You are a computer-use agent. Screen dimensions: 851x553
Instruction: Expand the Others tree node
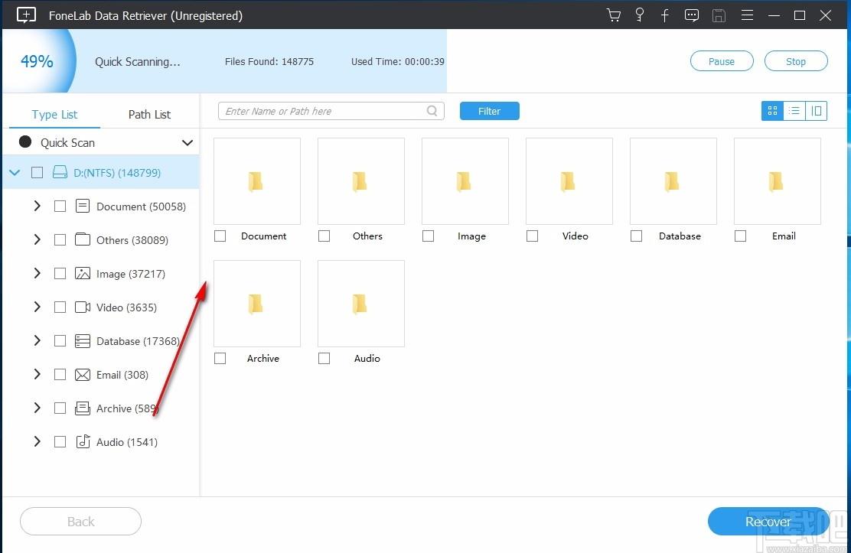point(37,240)
